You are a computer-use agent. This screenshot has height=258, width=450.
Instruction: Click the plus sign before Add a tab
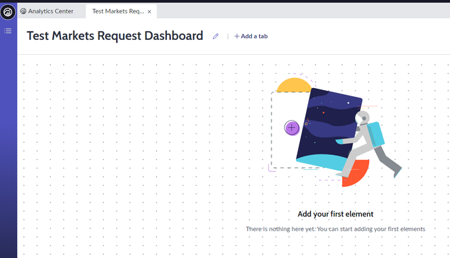(237, 36)
